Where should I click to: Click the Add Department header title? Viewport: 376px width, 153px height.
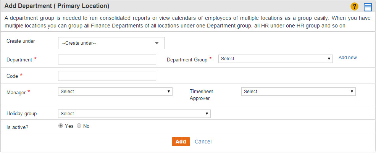click(x=57, y=6)
